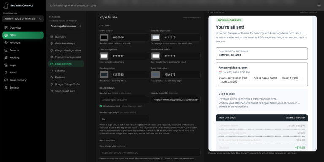Screen dimensions: 324x162
Task: Click the Header logo URL field
Action: tap(175, 100)
